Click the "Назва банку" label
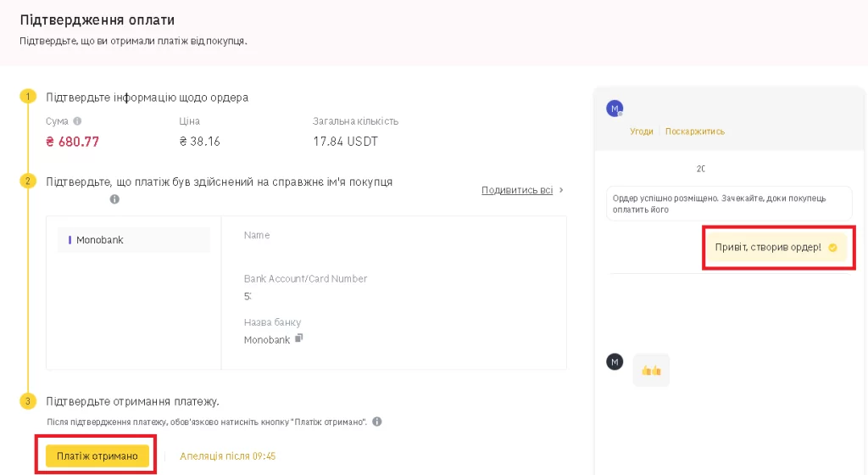 point(272,322)
